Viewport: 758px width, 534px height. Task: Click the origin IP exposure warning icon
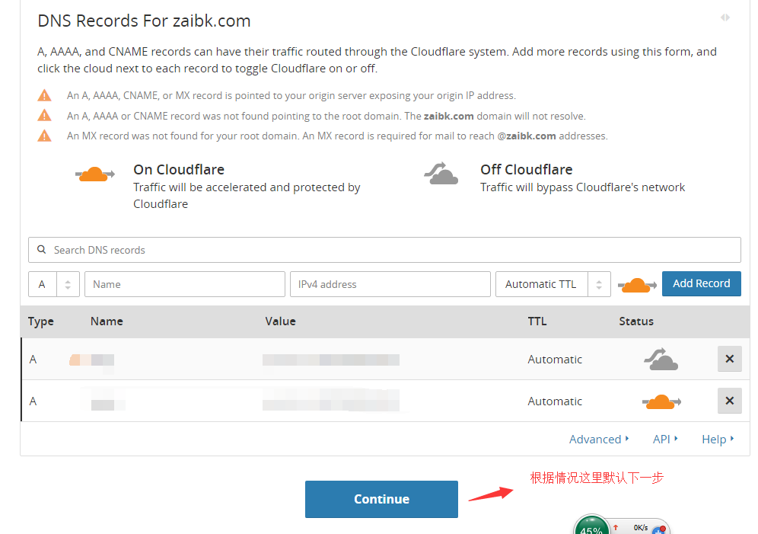point(44,95)
